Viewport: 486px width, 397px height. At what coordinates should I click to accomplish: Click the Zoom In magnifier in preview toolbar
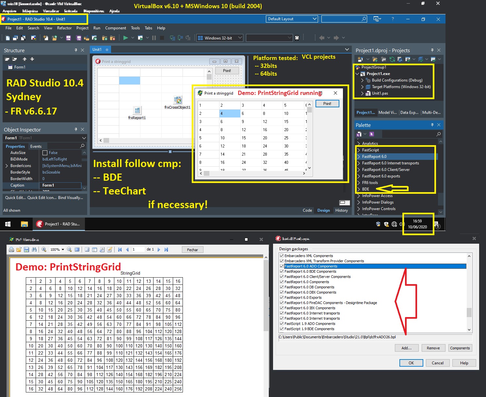click(x=44, y=250)
